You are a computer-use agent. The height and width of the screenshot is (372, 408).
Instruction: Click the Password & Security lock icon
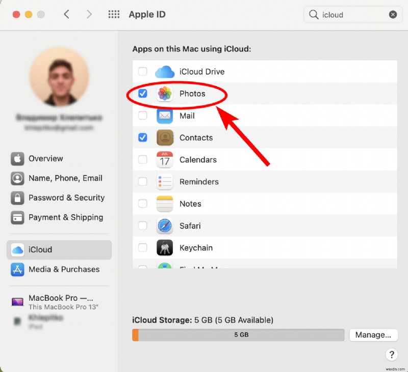pos(17,198)
